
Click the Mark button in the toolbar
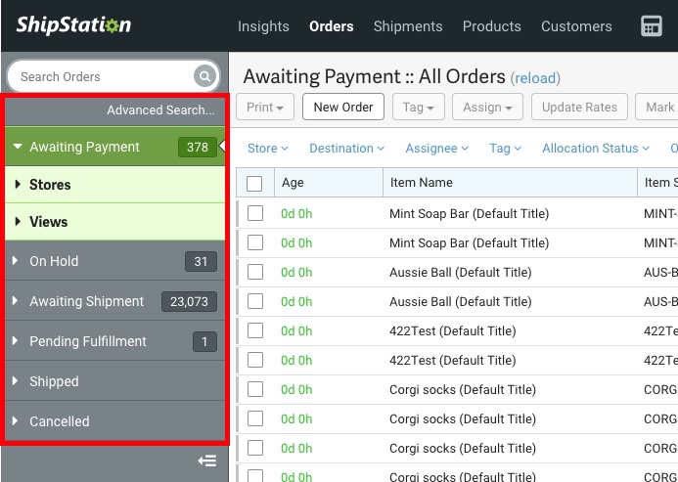(x=657, y=107)
